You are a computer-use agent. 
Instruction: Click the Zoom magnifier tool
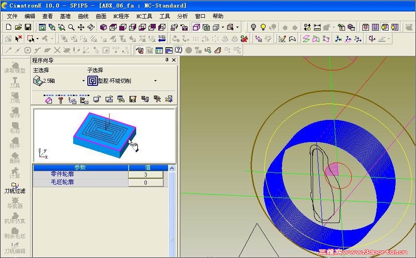click(71, 27)
